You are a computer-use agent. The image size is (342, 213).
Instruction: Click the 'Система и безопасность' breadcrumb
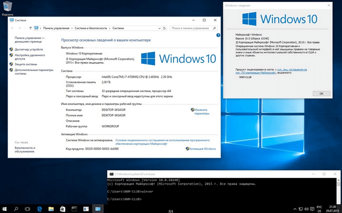click(90, 28)
